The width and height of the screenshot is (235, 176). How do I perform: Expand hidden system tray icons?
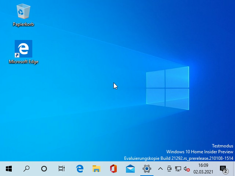(x=160, y=169)
